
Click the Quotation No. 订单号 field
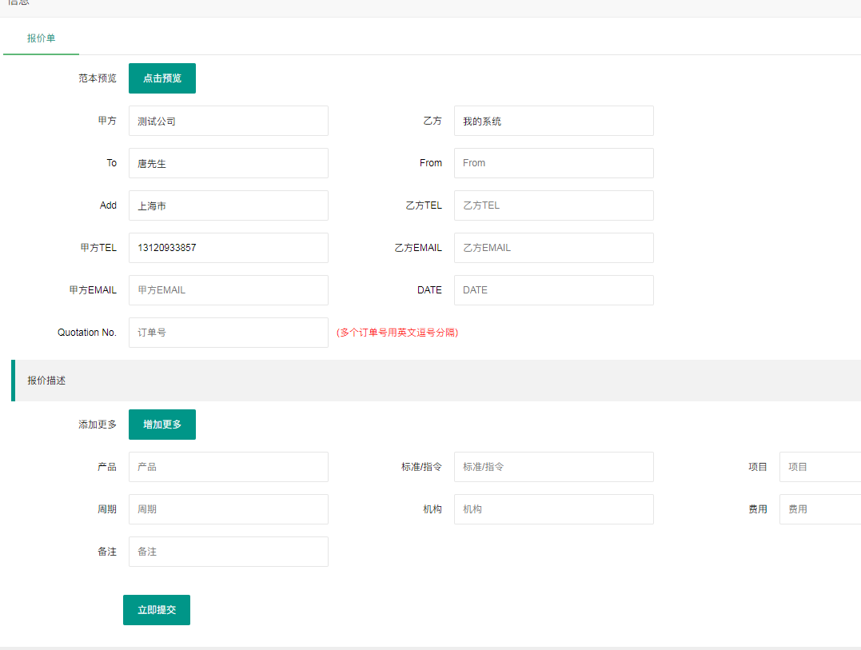(228, 333)
